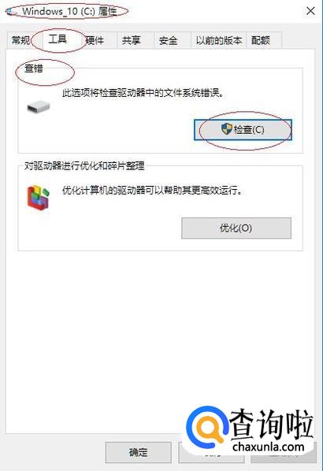
Task: Close the Windows_10 (C:) properties dialog
Action: point(310,11)
